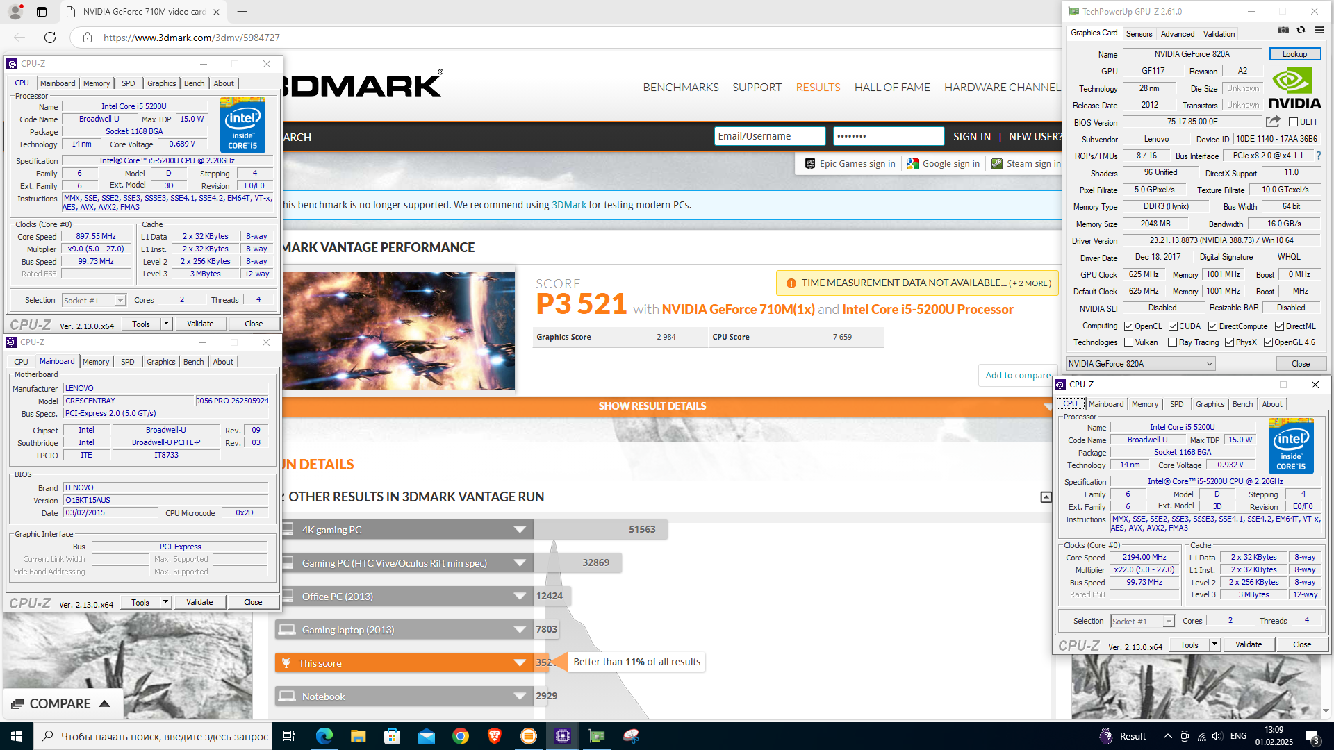The height and width of the screenshot is (750, 1334).
Task: Toggle the DirectCompute checkbox
Action: 1212,326
